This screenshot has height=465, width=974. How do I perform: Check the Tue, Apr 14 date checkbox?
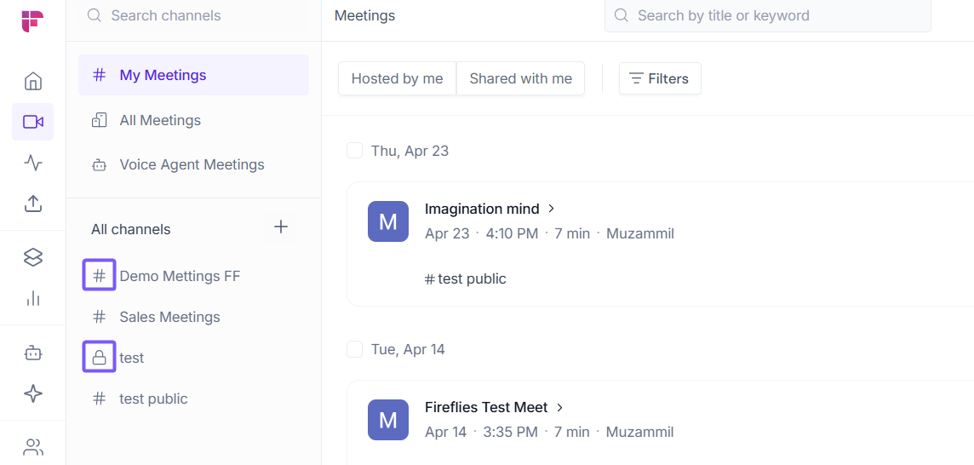[x=354, y=349]
